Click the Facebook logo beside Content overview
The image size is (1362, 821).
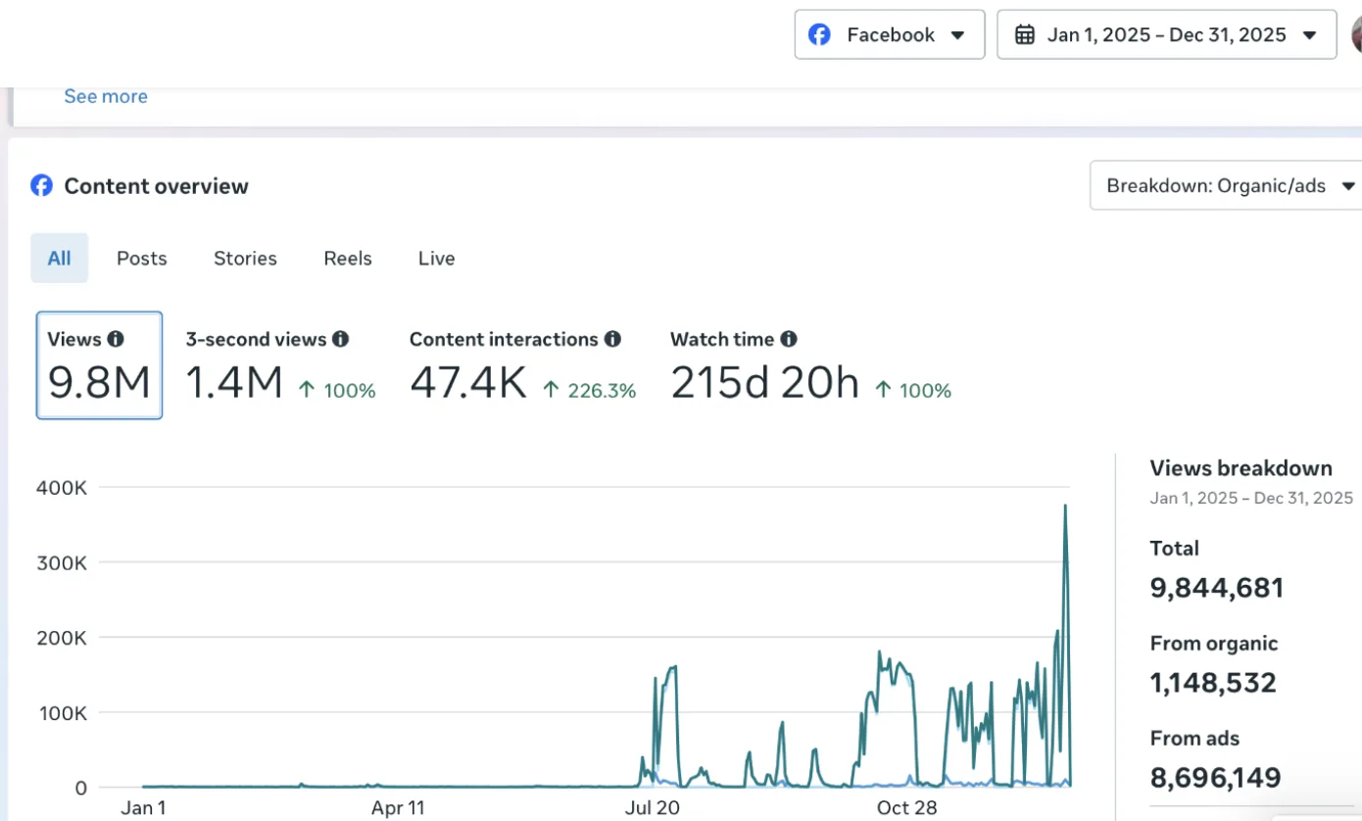41,185
